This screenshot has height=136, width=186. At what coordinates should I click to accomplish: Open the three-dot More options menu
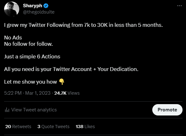tap(179, 6)
